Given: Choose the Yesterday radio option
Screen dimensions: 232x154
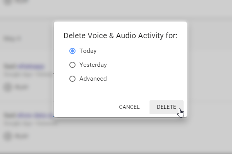Looking at the screenshot, I should point(72,65).
